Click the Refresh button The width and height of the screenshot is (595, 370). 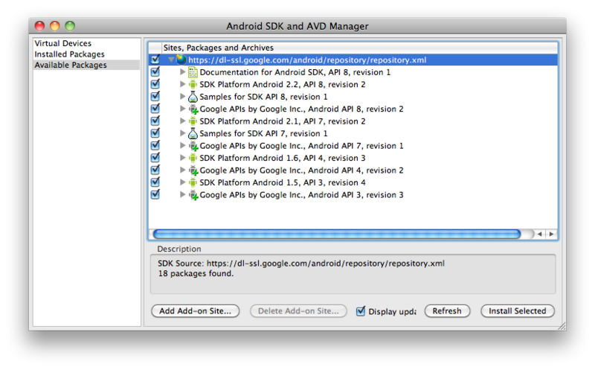(447, 311)
